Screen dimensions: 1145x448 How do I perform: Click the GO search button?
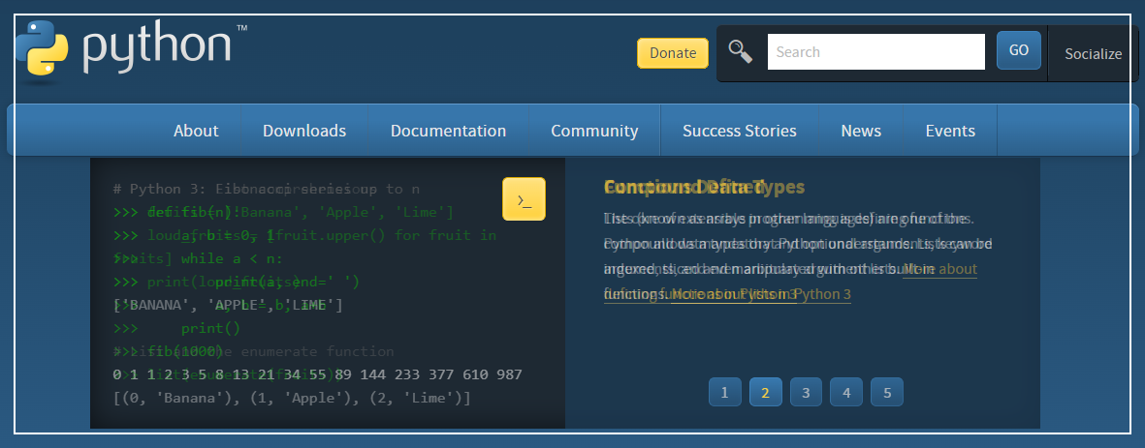coord(1019,50)
